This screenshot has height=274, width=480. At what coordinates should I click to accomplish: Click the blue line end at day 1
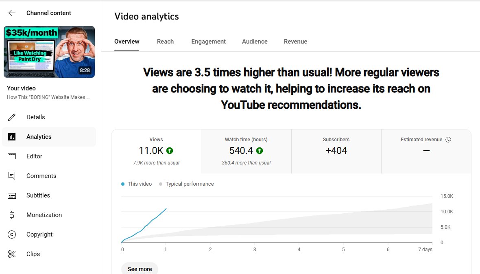point(166,209)
